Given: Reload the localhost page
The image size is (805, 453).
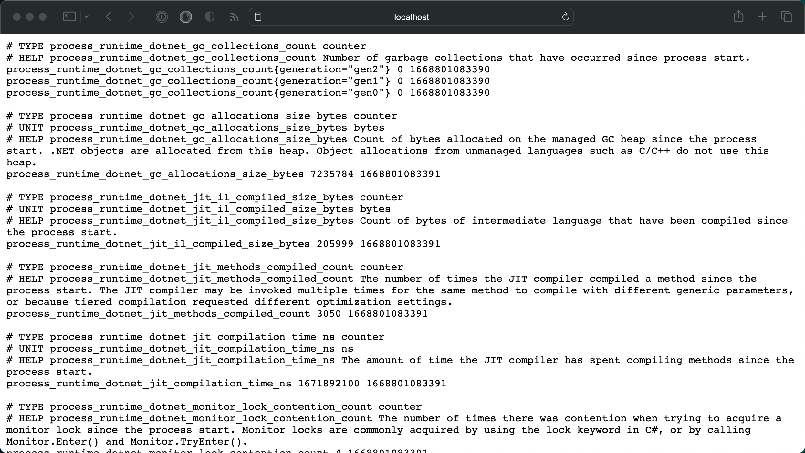Looking at the screenshot, I should [565, 17].
